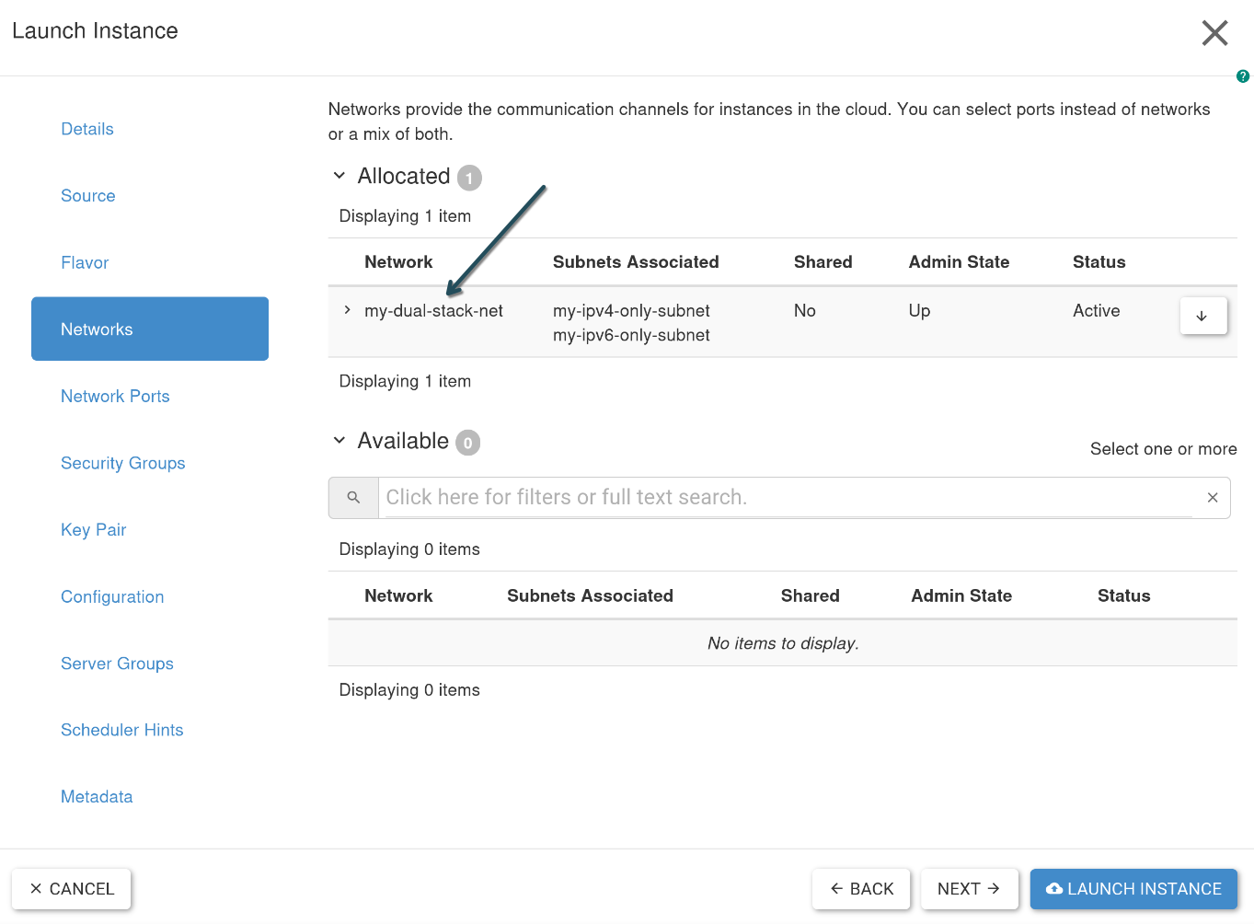Collapse the Available section

click(x=339, y=440)
